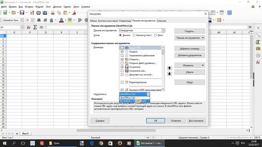Click the Sum sigma icon
This screenshot has width=262, height=147.
(x=35, y=27)
